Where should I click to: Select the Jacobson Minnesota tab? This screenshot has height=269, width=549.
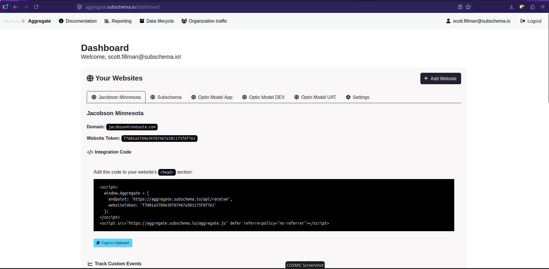[116, 97]
